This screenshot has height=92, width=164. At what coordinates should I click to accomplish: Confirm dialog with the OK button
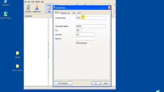click(x=96, y=83)
